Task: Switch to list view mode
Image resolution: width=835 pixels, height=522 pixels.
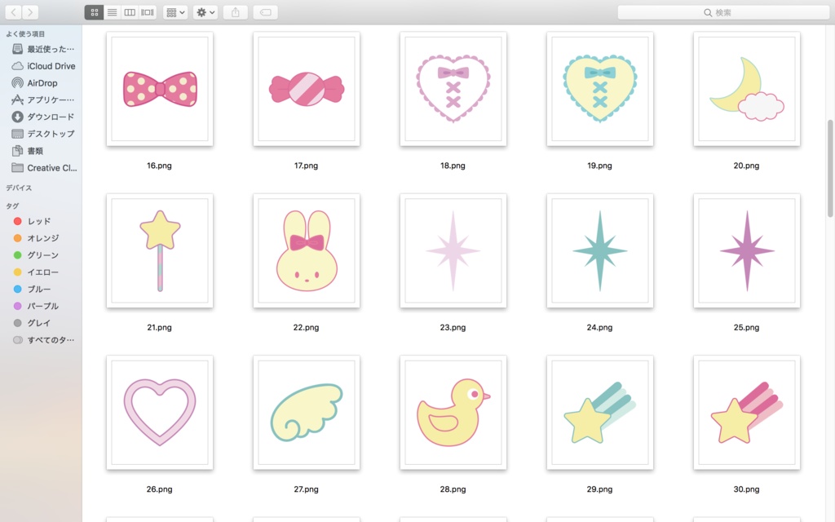Action: [x=112, y=12]
